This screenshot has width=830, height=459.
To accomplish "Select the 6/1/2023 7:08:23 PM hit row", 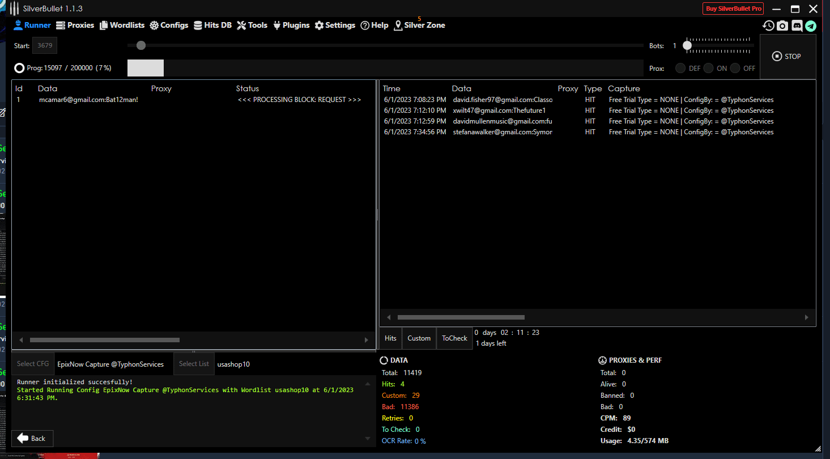I will coord(597,100).
